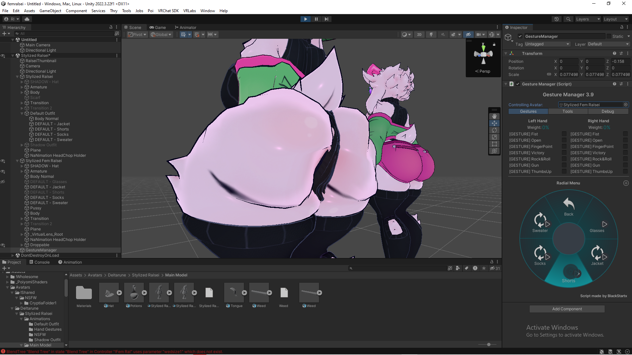Collapse the Default Outfit tree node
632x355 pixels.
pos(22,113)
